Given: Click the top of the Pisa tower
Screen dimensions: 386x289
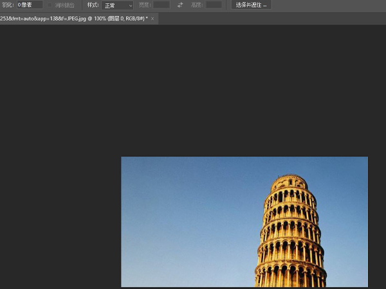Looking at the screenshot, I should pyautogui.click(x=287, y=178).
